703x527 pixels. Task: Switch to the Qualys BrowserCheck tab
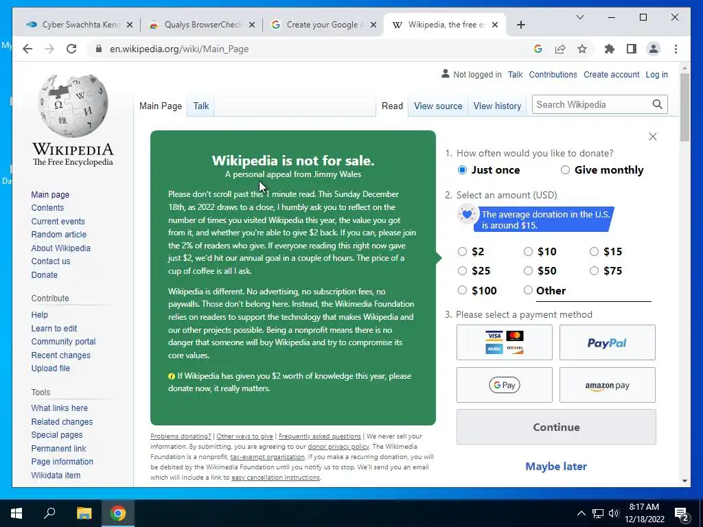point(203,25)
